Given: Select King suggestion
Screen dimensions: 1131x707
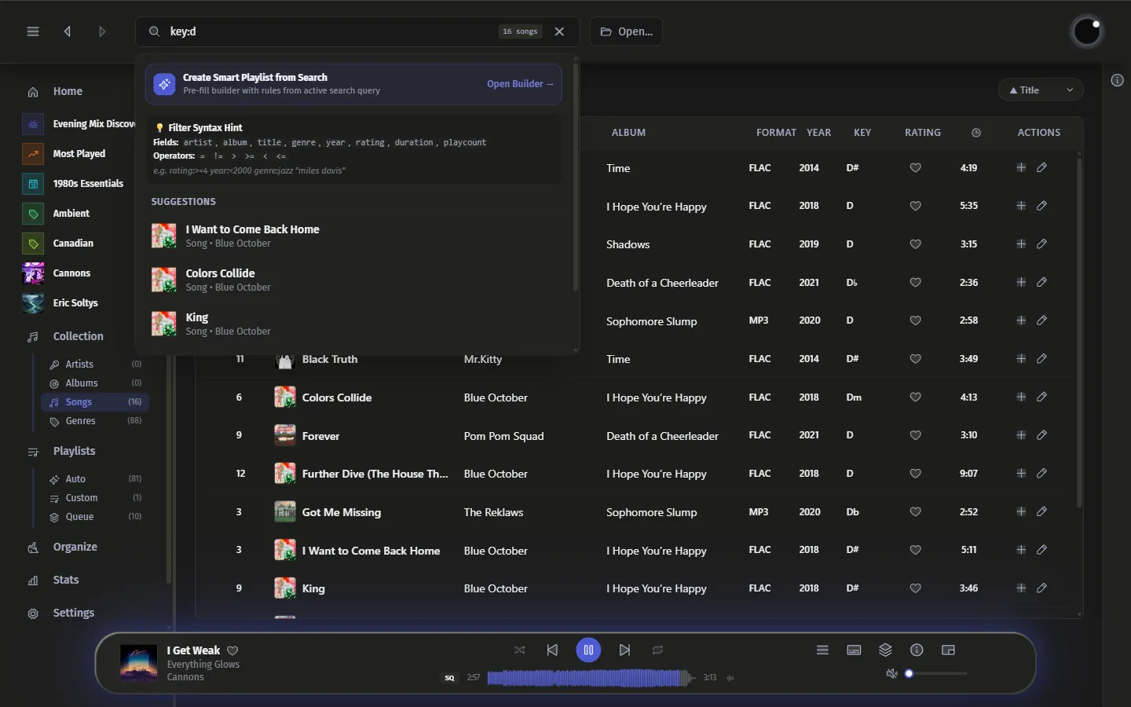Looking at the screenshot, I should [356, 324].
